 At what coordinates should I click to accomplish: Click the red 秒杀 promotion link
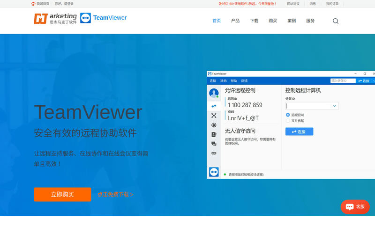(x=247, y=4)
